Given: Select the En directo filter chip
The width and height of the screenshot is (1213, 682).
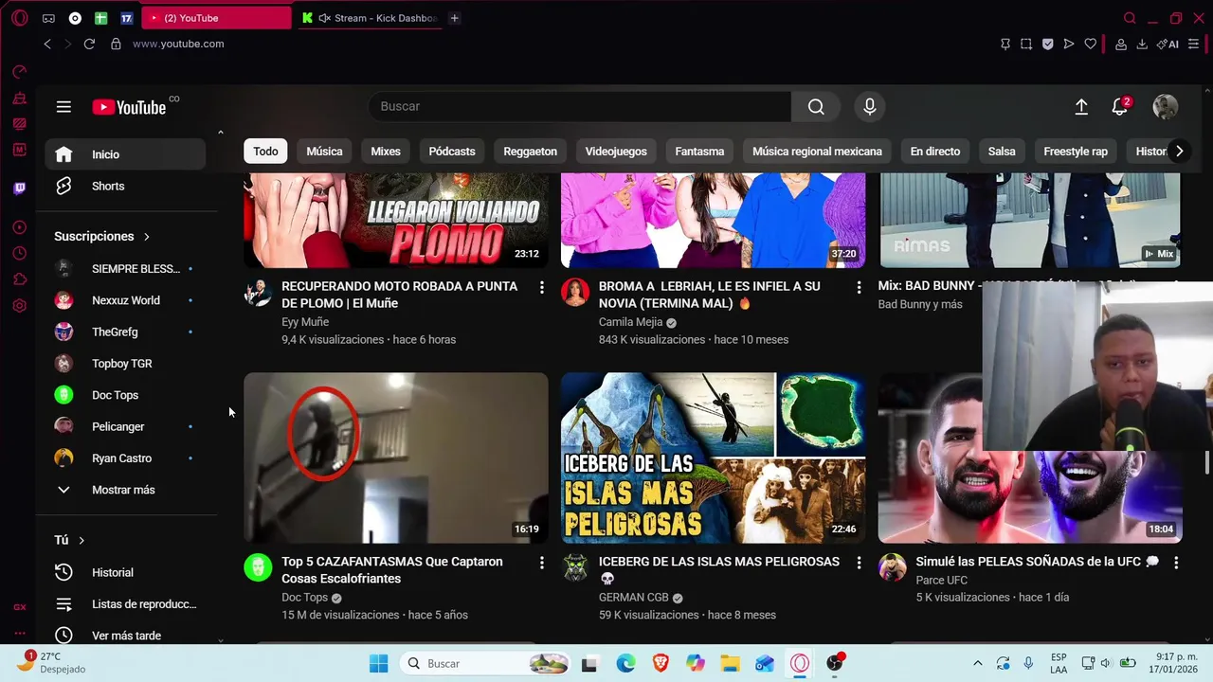Looking at the screenshot, I should pyautogui.click(x=934, y=152).
